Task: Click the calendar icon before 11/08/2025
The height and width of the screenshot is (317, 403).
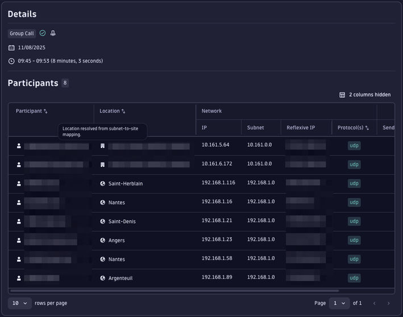Action: click(11, 48)
